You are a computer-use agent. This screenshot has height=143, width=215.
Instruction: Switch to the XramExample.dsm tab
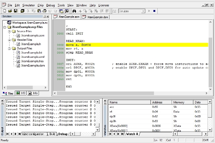point(95,17)
